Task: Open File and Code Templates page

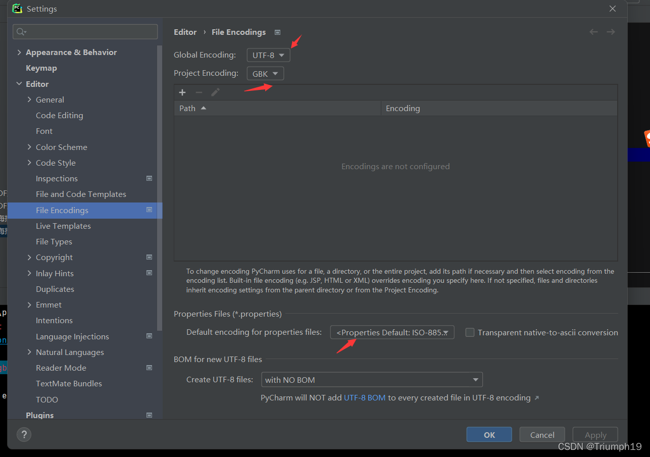Action: click(x=81, y=194)
